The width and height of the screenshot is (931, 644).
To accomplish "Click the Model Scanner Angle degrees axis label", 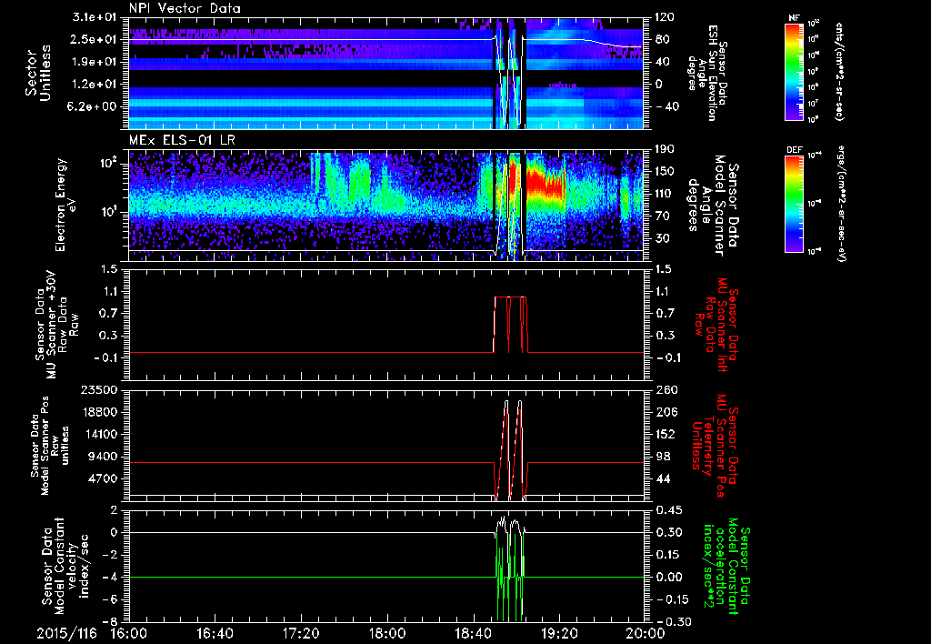I will pos(713,206).
